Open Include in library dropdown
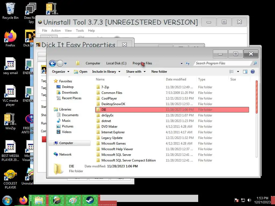This screenshot has width=275, height=206. tap(106, 71)
